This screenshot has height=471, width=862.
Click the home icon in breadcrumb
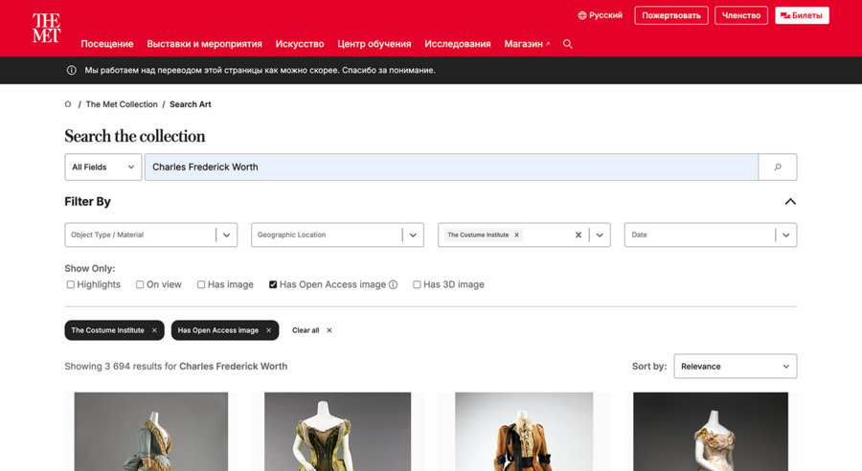point(68,104)
